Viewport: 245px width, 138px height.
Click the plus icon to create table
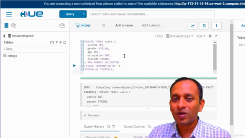click(x=60, y=42)
